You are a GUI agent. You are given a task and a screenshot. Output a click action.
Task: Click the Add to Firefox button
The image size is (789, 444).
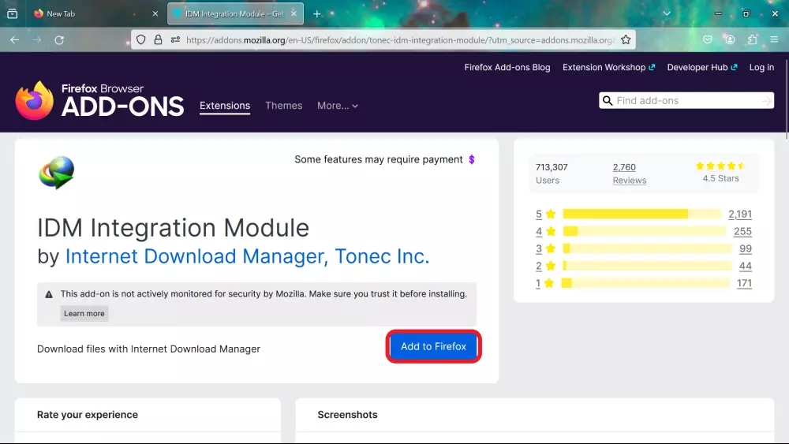pyautogui.click(x=433, y=346)
